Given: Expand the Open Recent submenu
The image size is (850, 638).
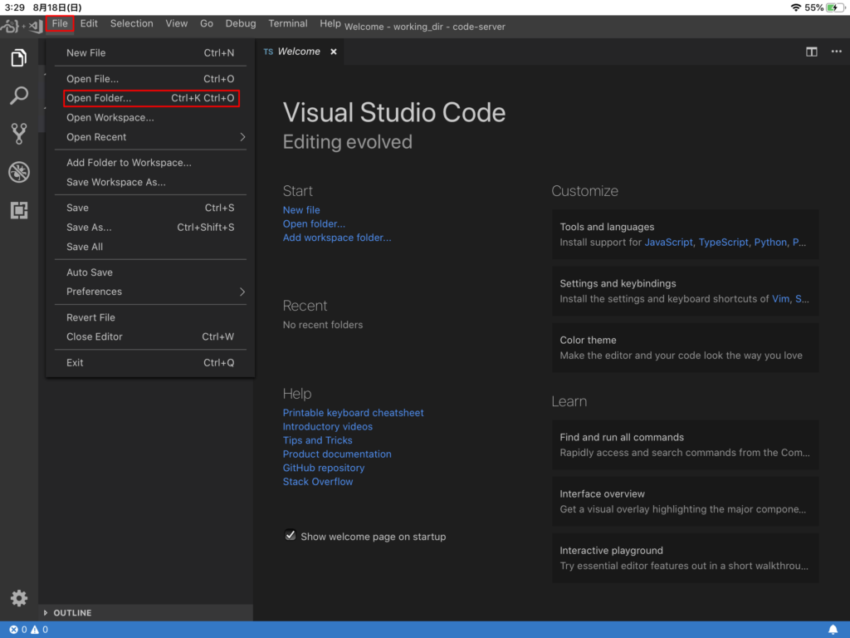Looking at the screenshot, I should [x=151, y=137].
